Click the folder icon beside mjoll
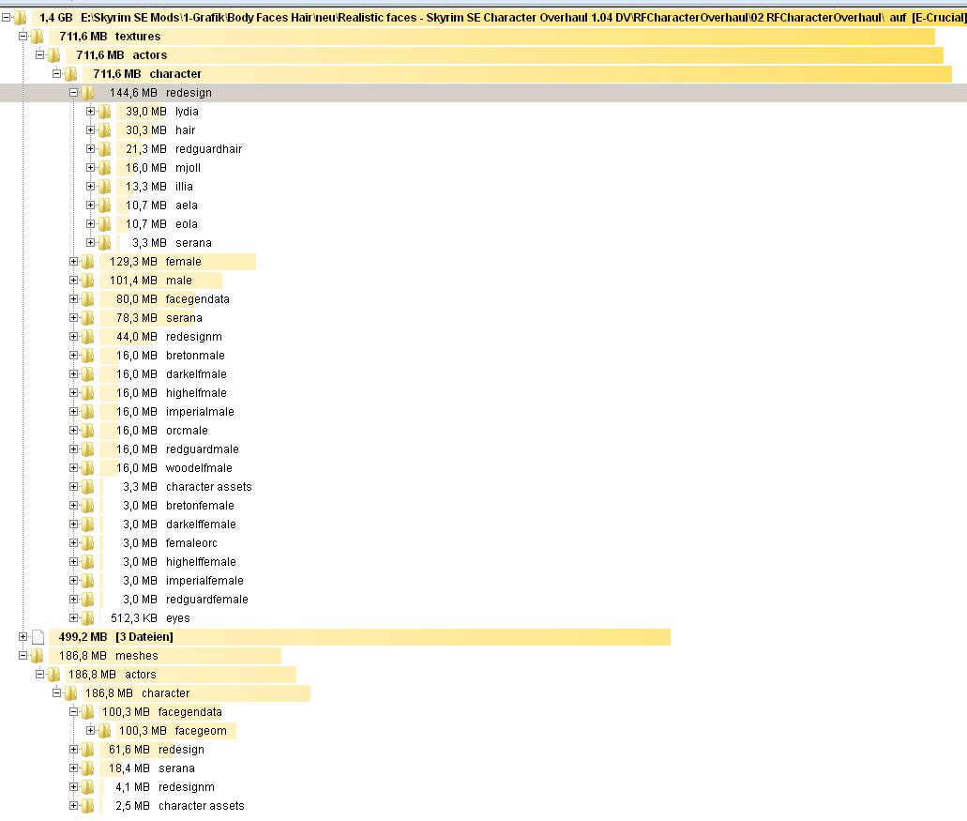Screen dimensions: 967x821 (x=104, y=168)
